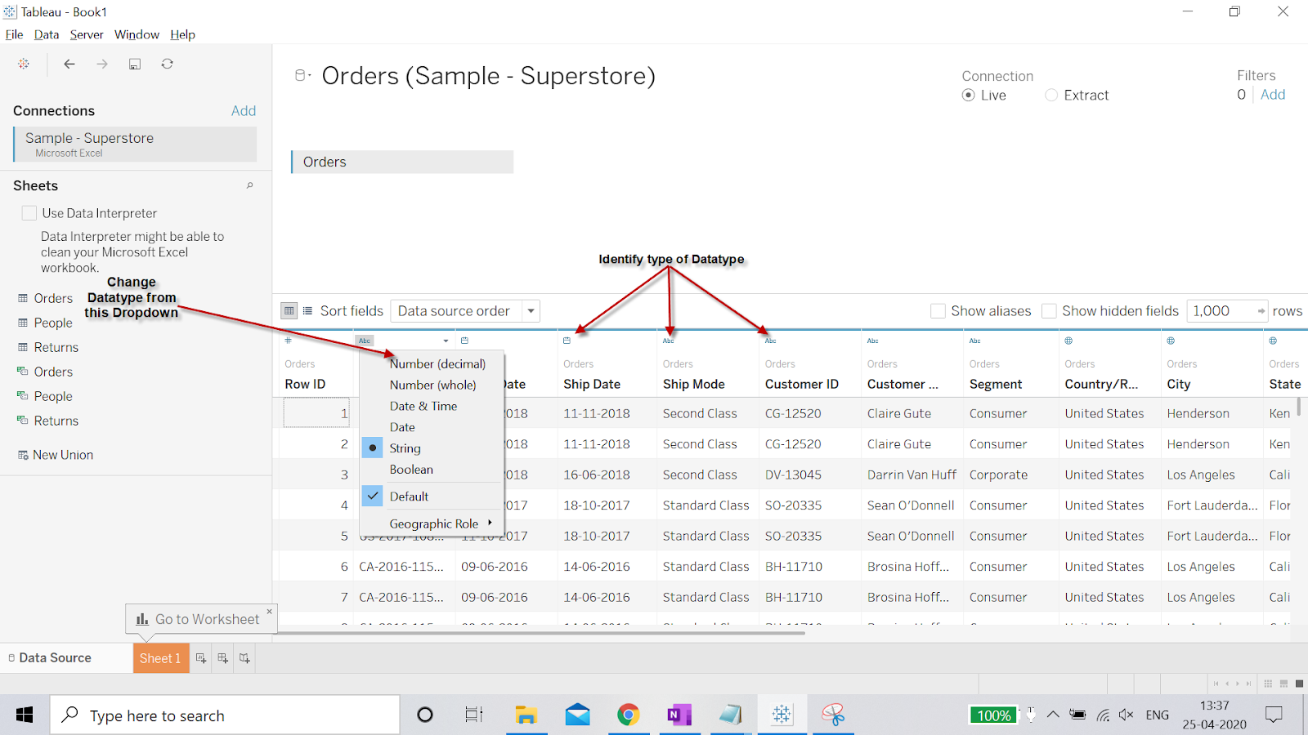This screenshot has width=1308, height=735.
Task: Refresh the data source
Action: [168, 64]
